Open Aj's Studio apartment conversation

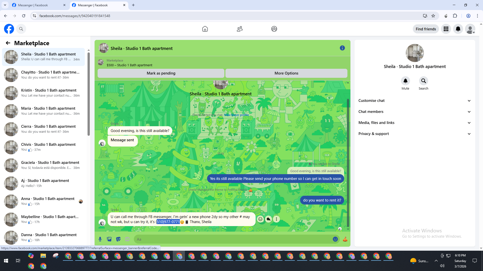pos(43,183)
